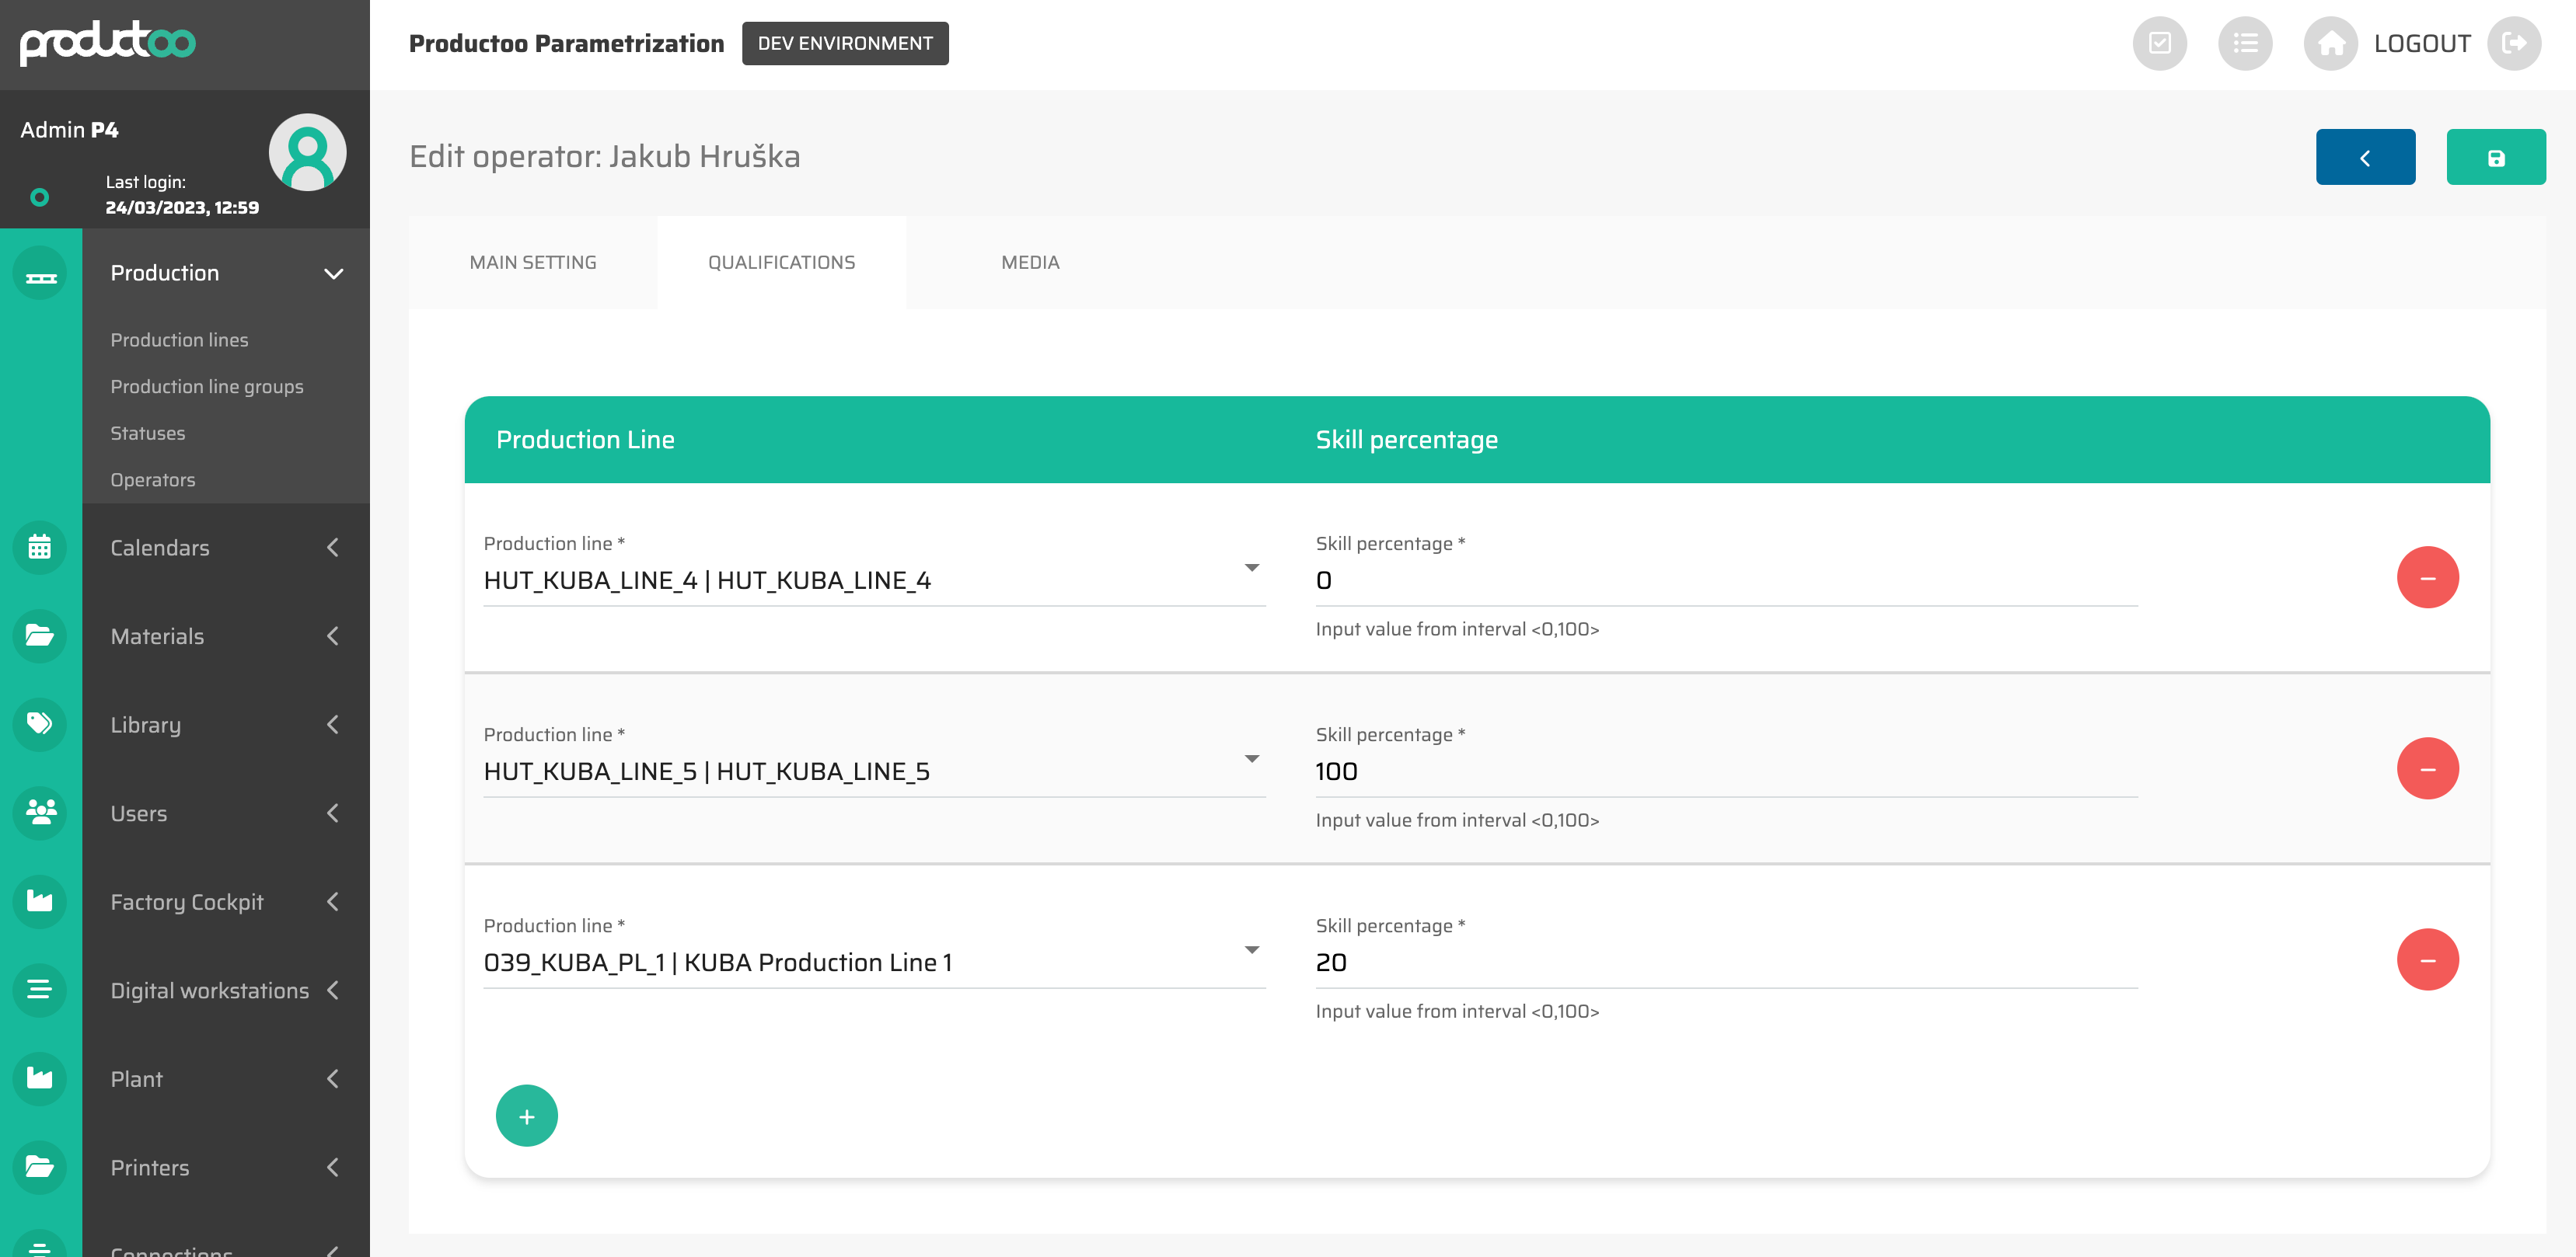
Task: Switch to the Main Setting tab
Action: (533, 263)
